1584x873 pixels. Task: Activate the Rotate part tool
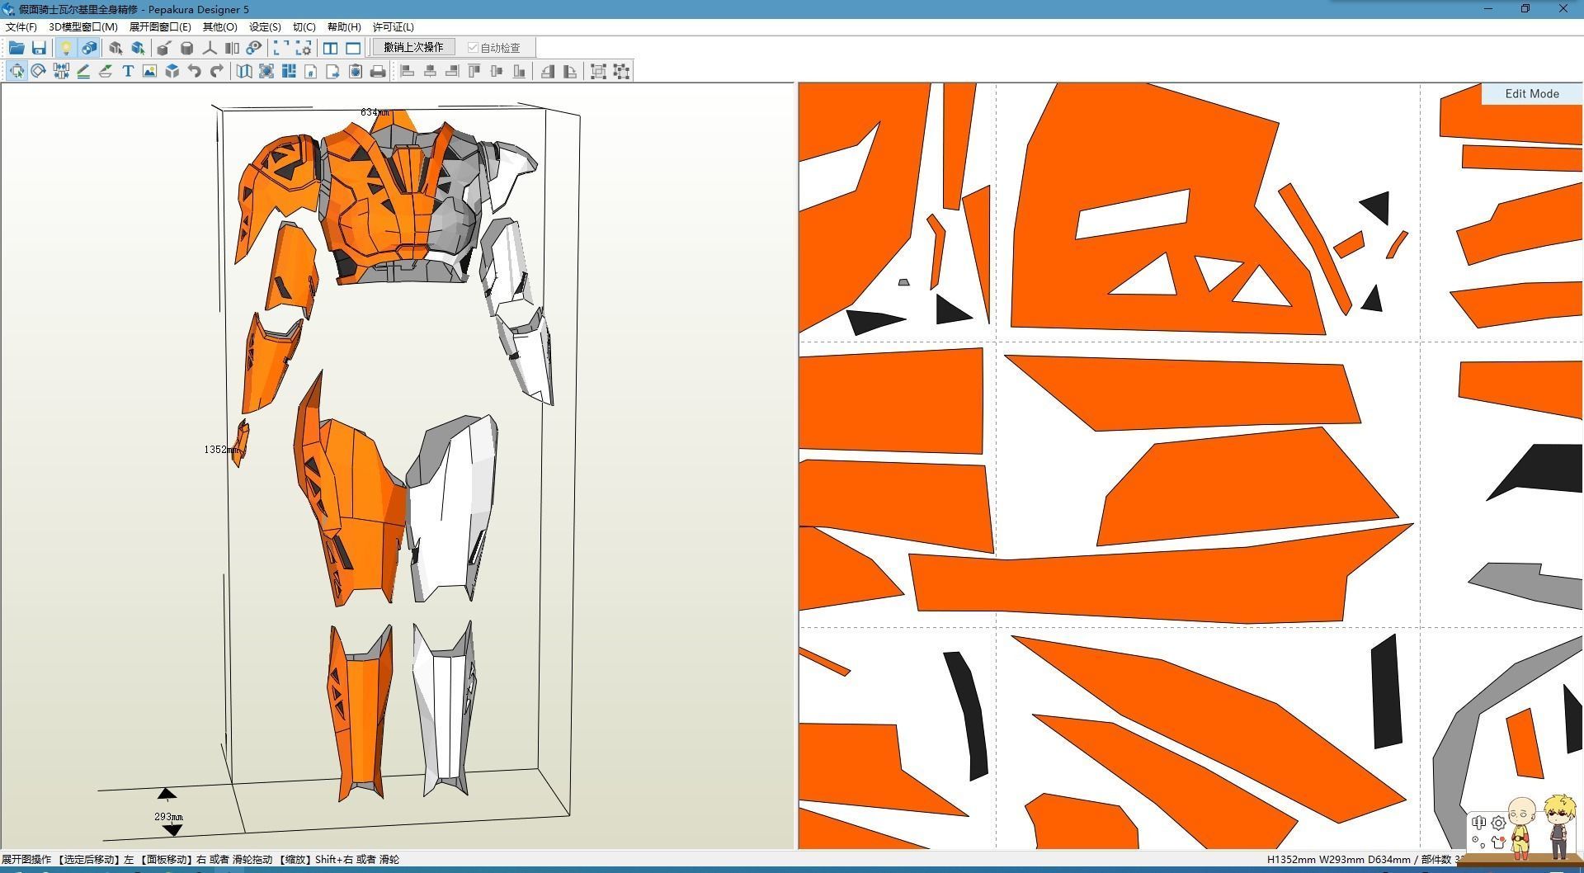(38, 71)
